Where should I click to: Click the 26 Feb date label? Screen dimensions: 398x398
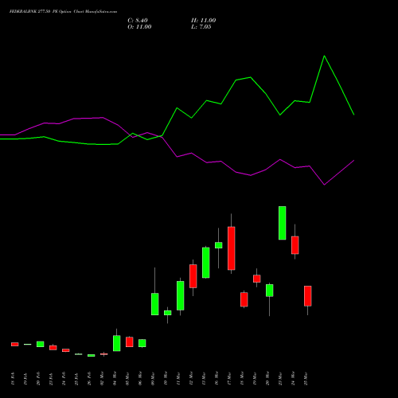click(89, 379)
